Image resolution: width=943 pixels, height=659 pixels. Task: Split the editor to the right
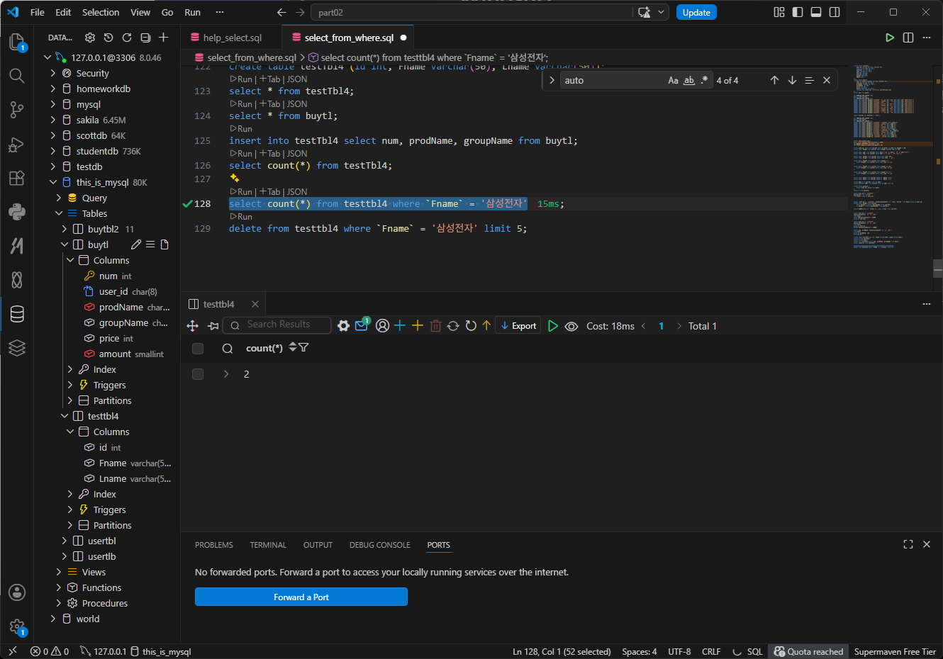(908, 38)
